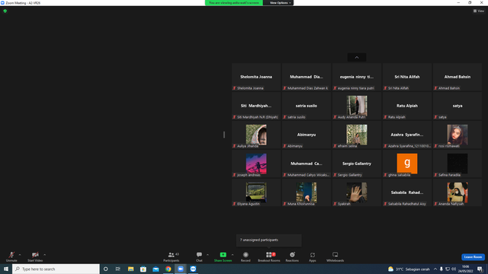Select Siti Mardhiyah's tile
Screen dimensions: 488x274
tap(256, 106)
